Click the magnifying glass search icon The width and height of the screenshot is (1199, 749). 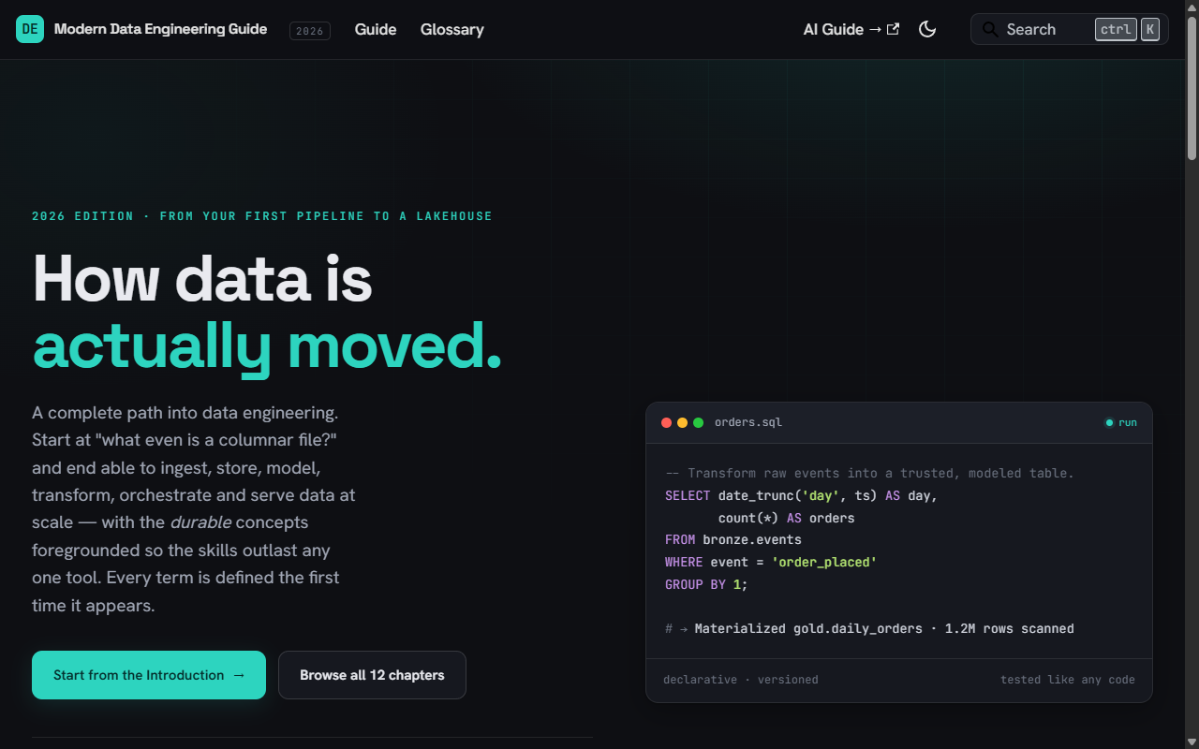coord(990,29)
